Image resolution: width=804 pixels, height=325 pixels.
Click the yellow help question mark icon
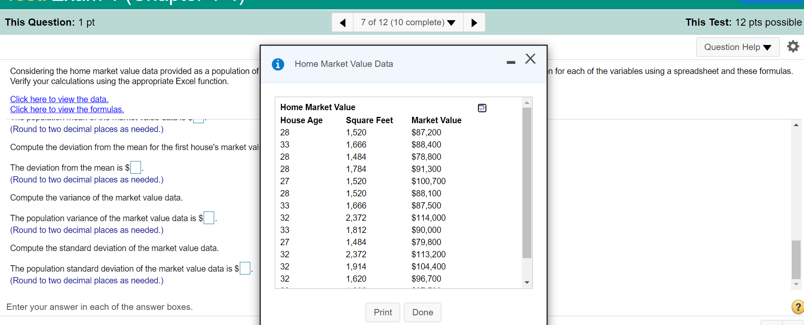click(x=797, y=307)
